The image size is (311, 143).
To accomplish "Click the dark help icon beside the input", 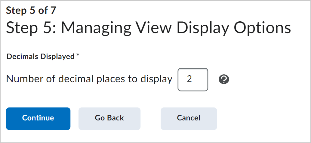I will (x=224, y=80).
